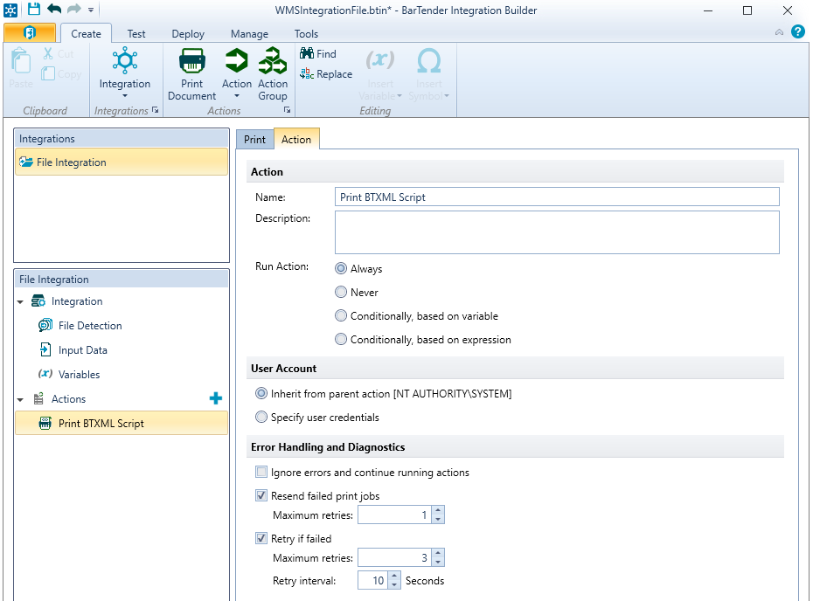Click the green Action arrow icon
The height and width of the screenshot is (601, 813).
click(x=236, y=61)
